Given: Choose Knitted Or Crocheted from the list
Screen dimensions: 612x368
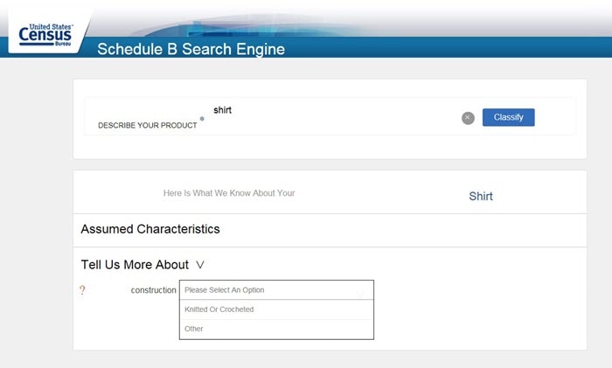Looking at the screenshot, I should [x=276, y=309].
